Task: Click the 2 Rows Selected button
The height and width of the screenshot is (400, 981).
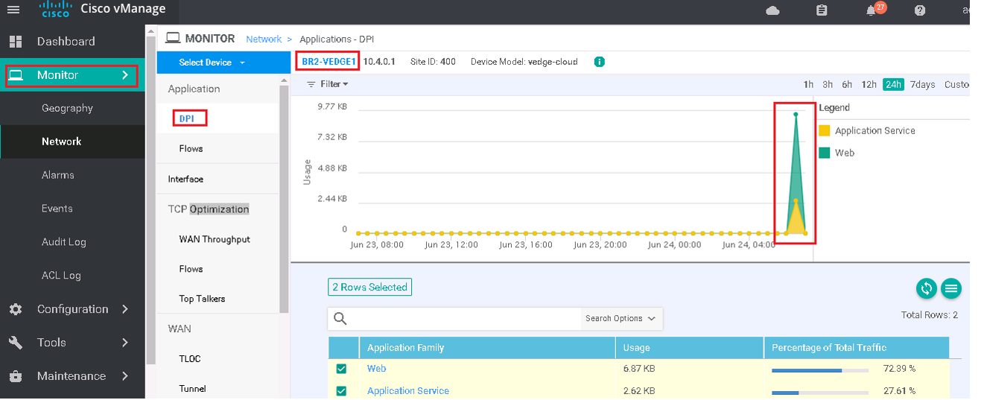Action: (x=369, y=288)
